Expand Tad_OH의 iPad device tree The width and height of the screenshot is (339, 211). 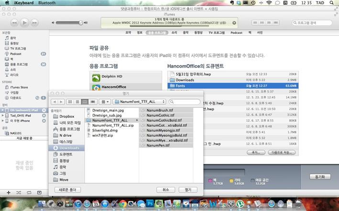click(x=2, y=115)
